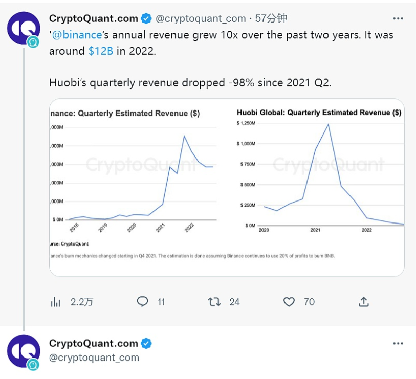Screen dimensions: 416x379
Task: Click the CryptoQuant avatar on the top tweet
Action: (x=24, y=28)
